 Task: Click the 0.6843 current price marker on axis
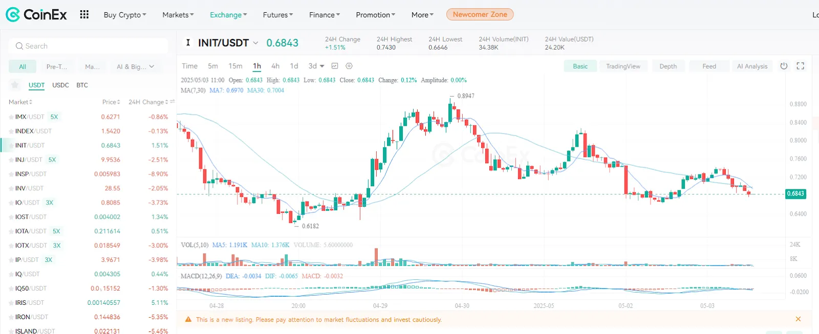click(x=795, y=194)
